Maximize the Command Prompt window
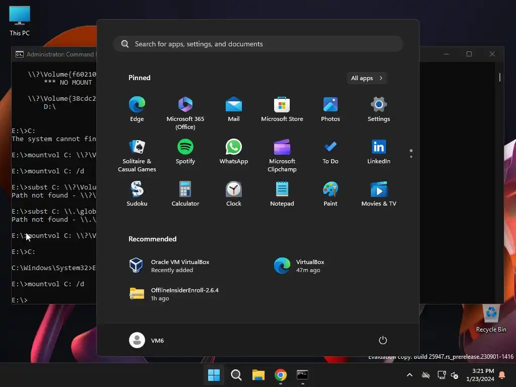Image resolution: width=516 pixels, height=387 pixels. tap(469, 54)
